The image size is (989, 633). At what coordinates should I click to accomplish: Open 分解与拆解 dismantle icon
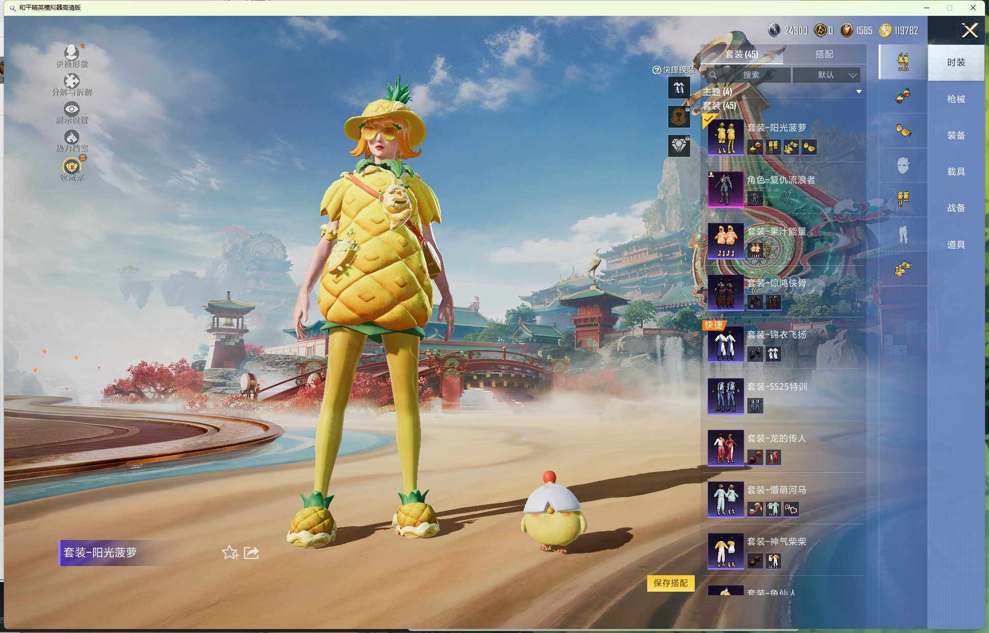click(x=72, y=81)
